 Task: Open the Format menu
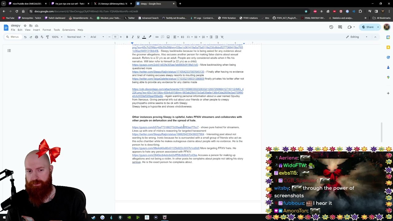[x=47, y=30]
